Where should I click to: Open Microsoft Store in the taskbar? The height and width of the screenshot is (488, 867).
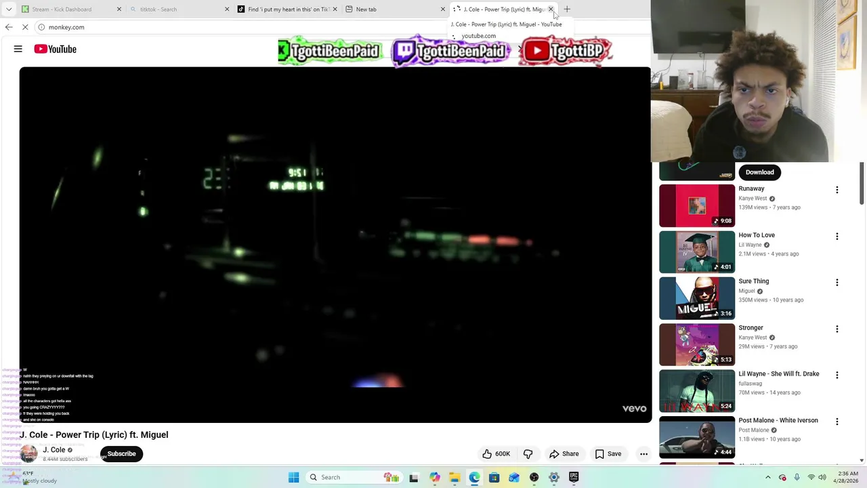pyautogui.click(x=494, y=477)
